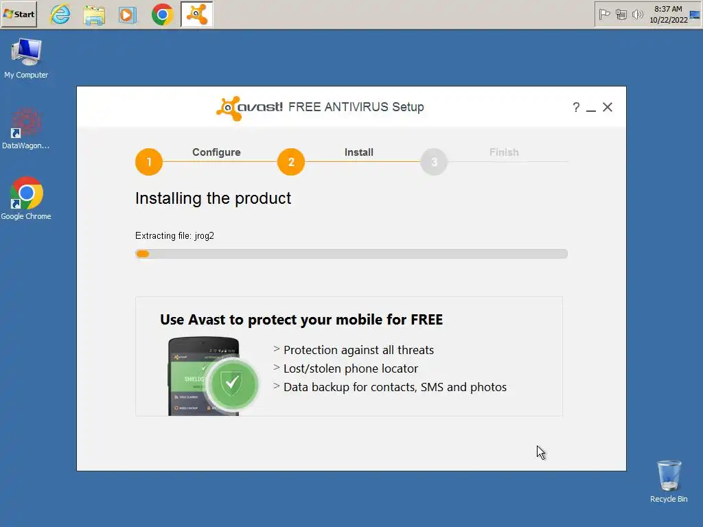Open the setup help question mark

(x=576, y=108)
